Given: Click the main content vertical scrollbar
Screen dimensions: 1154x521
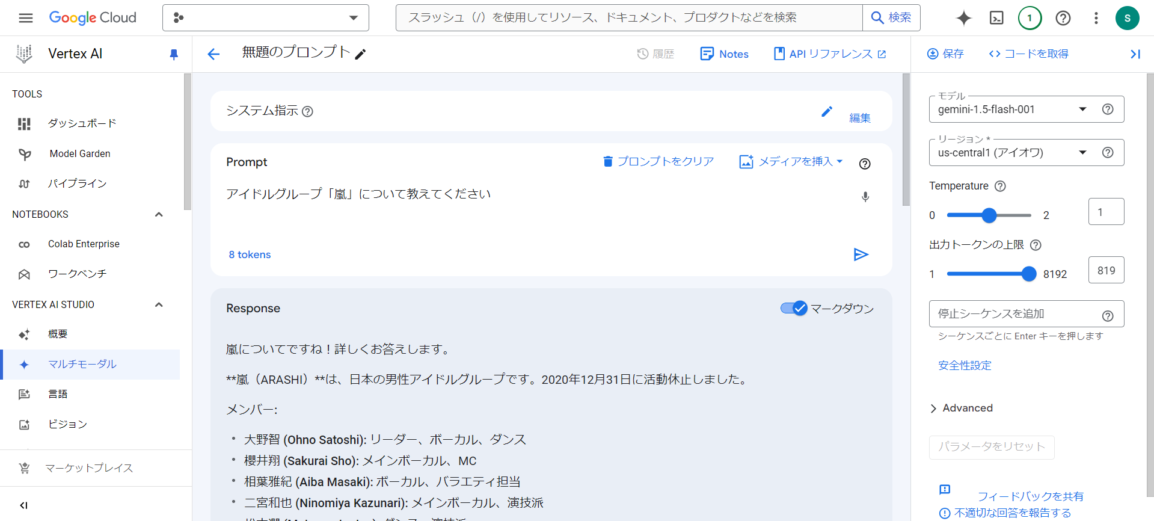Looking at the screenshot, I should (906, 140).
